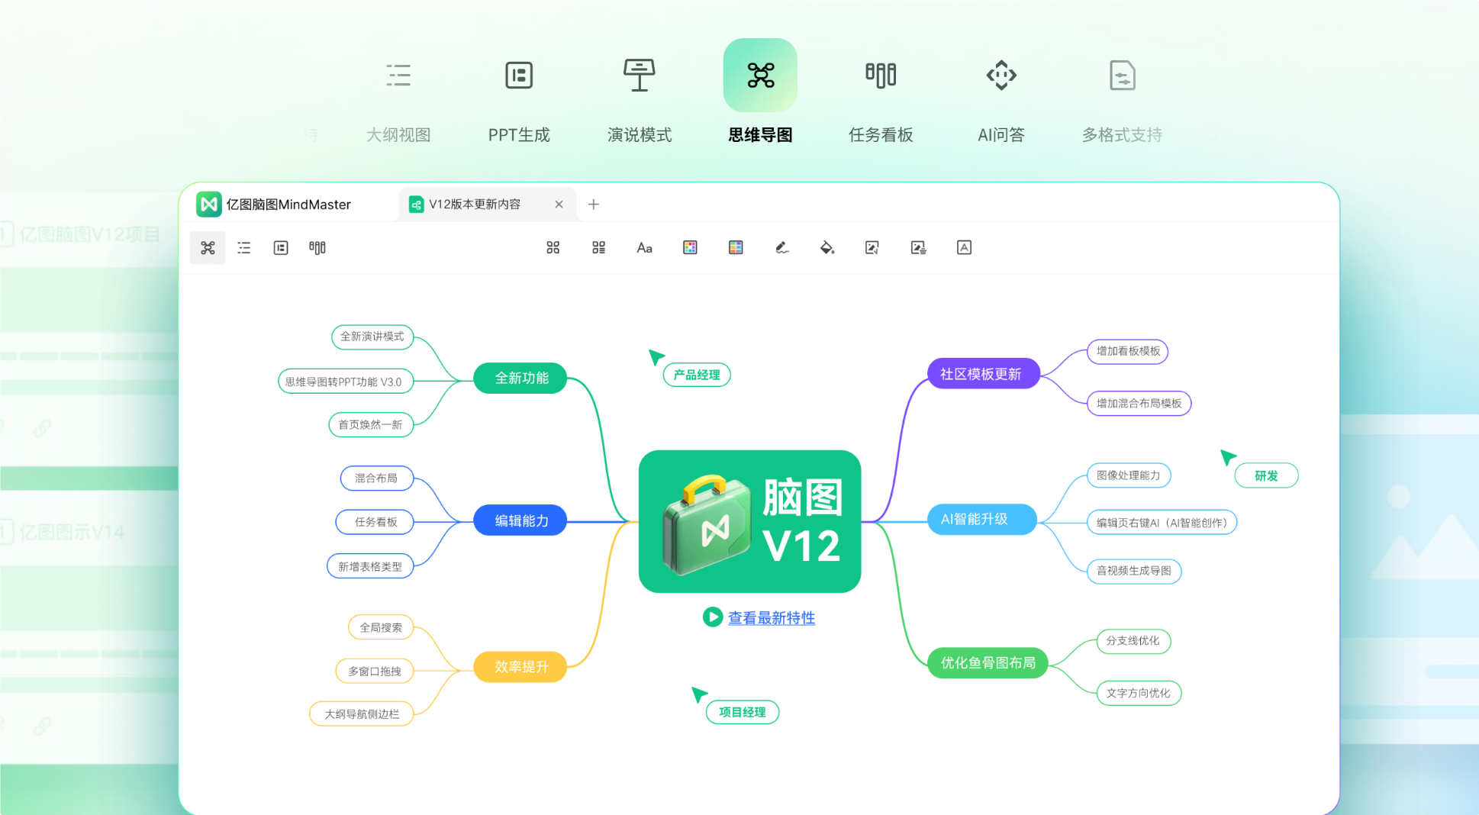Select the central 脑图 V12 node
1479x815 pixels.
(x=749, y=521)
